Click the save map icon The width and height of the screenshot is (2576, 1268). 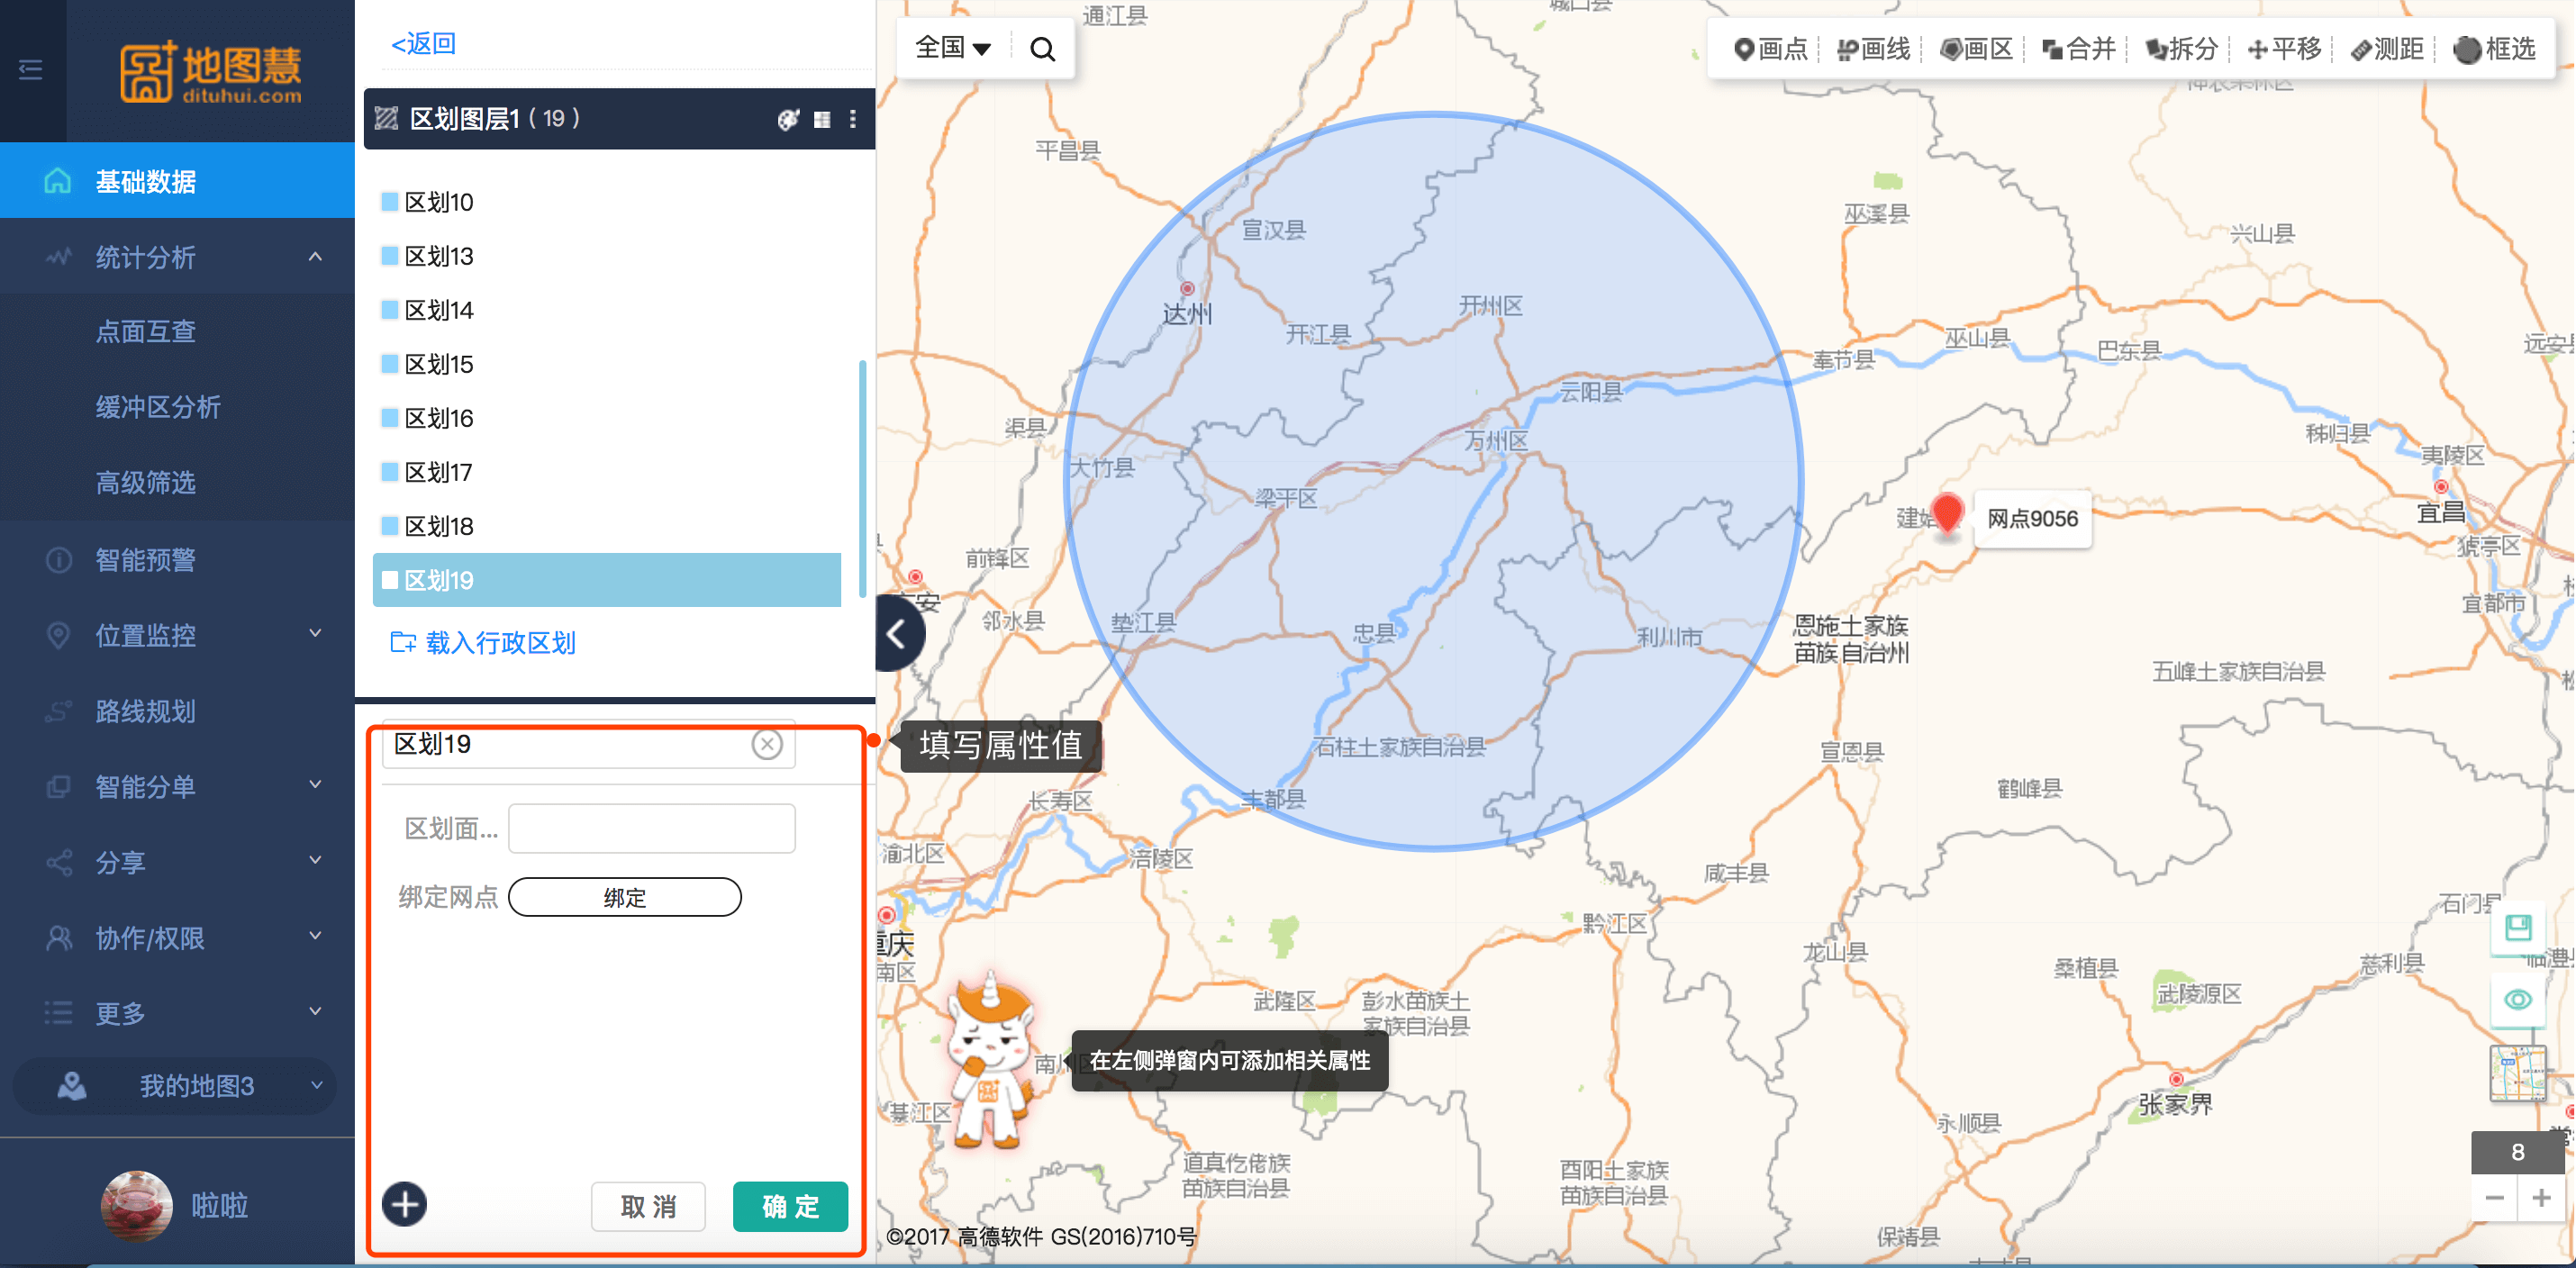click(2517, 927)
